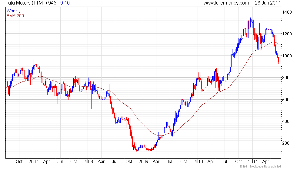The image size is (297, 169).
Task: Click the 200 price axis label
Action: (x=286, y=143)
